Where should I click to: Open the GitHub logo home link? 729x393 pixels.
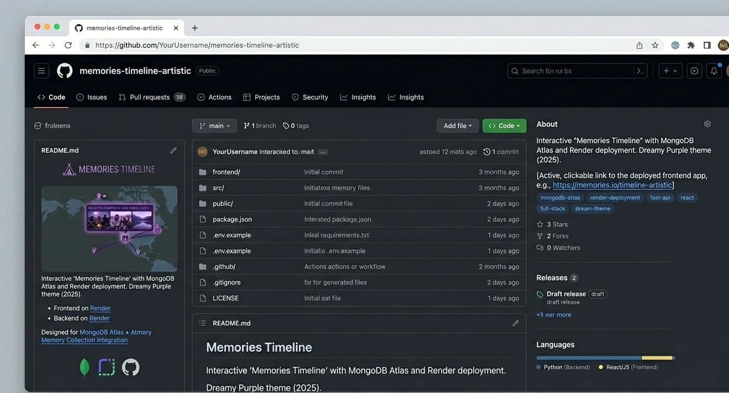pos(65,71)
